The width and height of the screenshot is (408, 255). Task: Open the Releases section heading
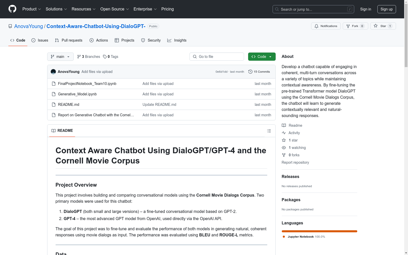(x=290, y=176)
